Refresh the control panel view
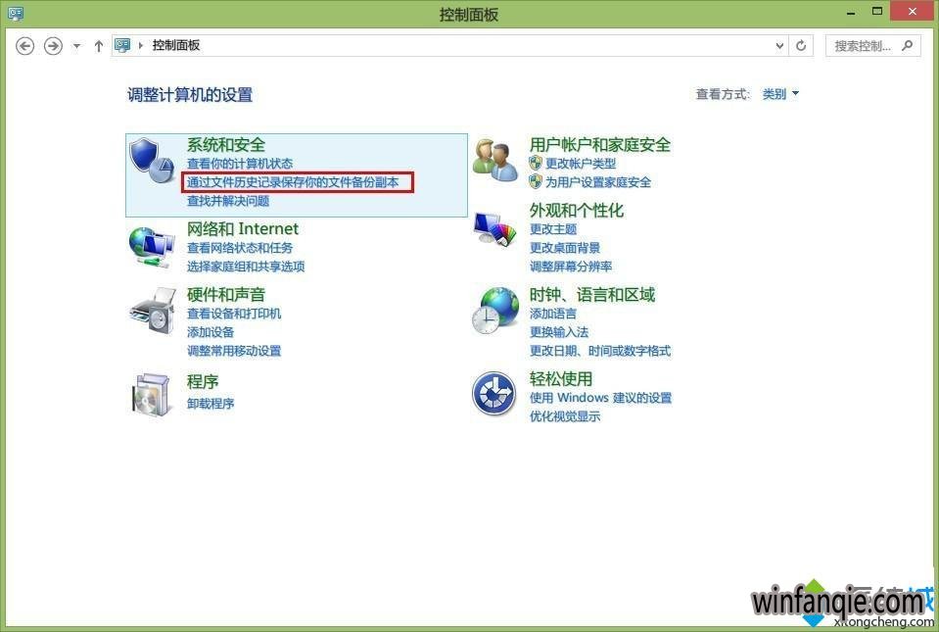Image resolution: width=939 pixels, height=632 pixels. pyautogui.click(x=801, y=45)
